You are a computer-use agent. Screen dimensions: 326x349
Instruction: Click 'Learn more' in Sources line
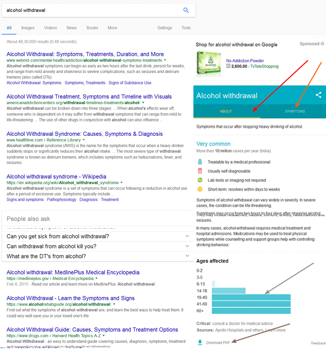pyautogui.click(x=275, y=330)
